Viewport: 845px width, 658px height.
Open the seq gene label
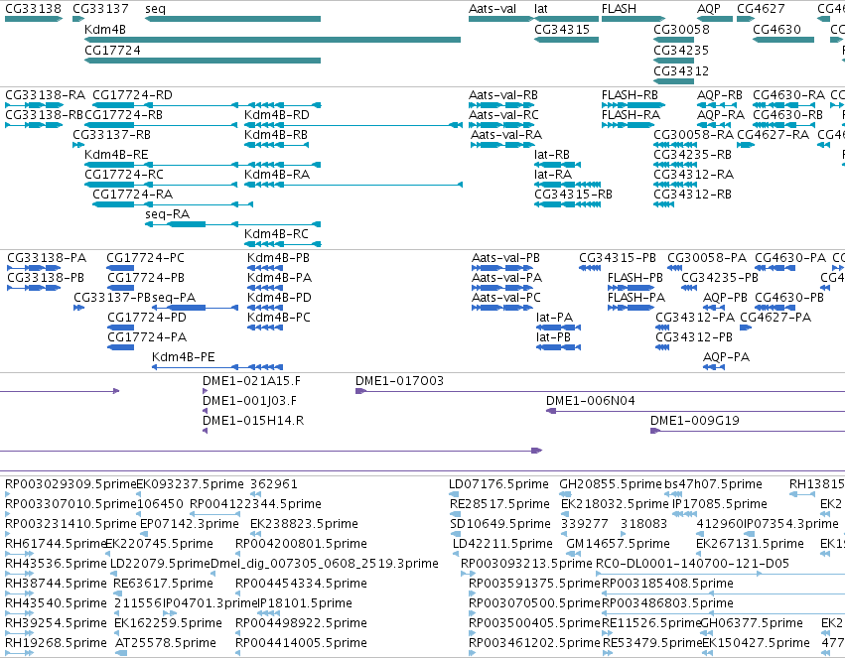(155, 9)
